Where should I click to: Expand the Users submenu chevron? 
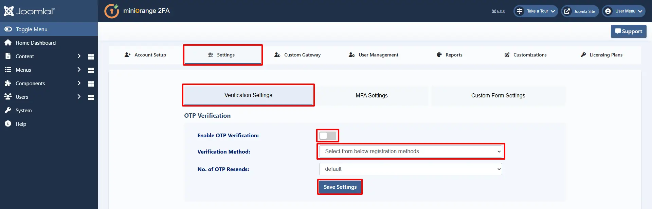tap(79, 96)
